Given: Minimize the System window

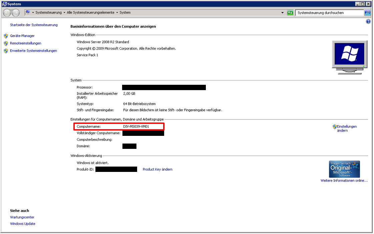Looking at the screenshot, I should pyautogui.click(x=357, y=4).
